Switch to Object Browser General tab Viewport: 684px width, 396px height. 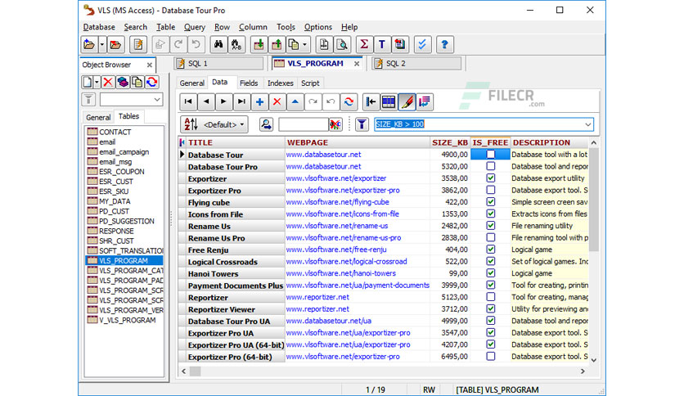pos(98,117)
